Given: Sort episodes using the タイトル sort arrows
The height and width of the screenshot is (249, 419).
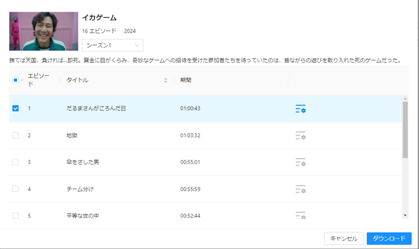Looking at the screenshot, I should tap(166, 80).
